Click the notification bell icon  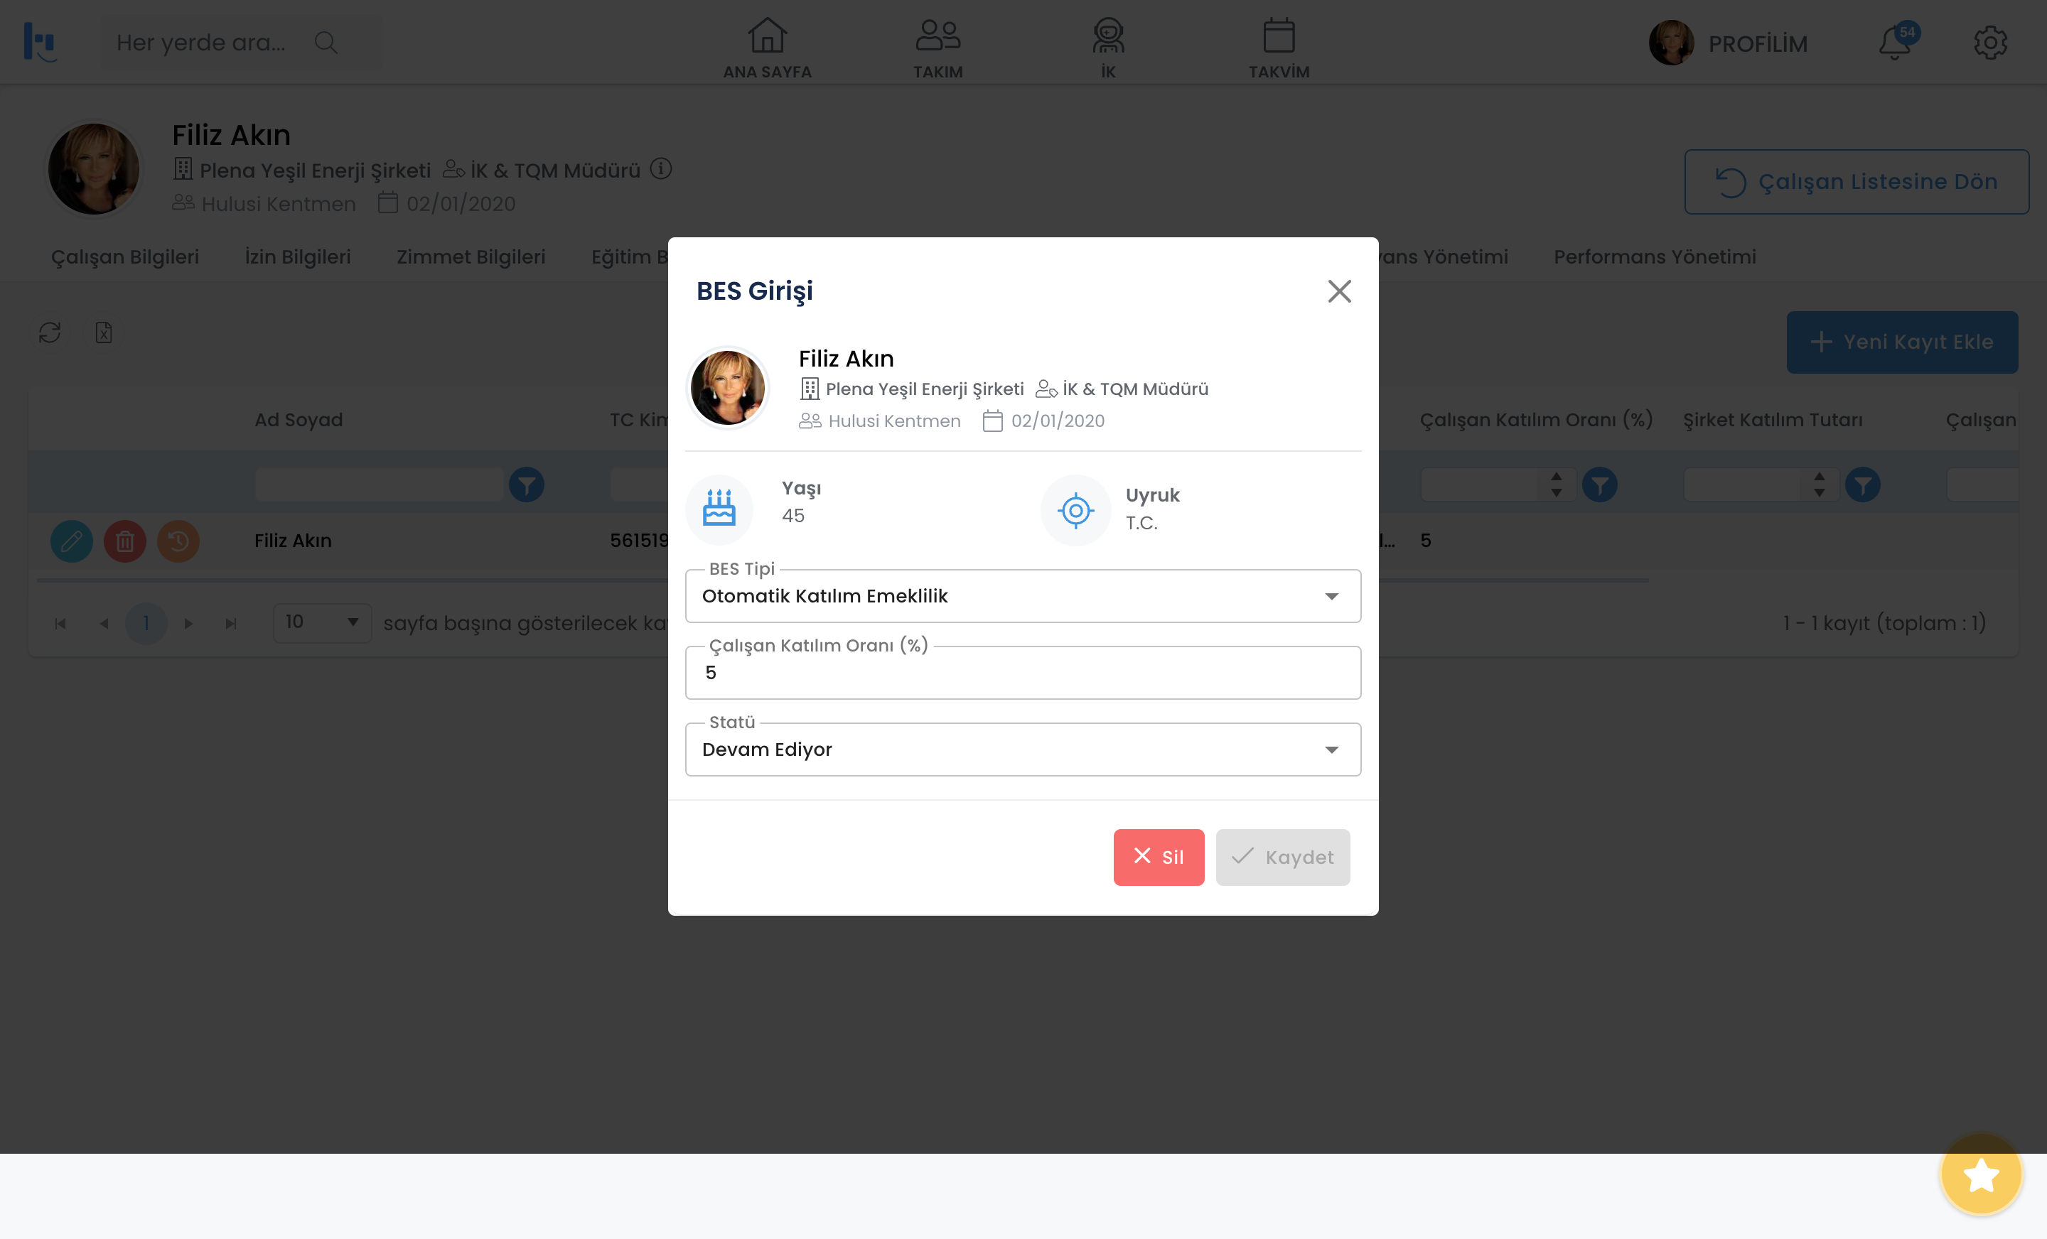point(1895,43)
